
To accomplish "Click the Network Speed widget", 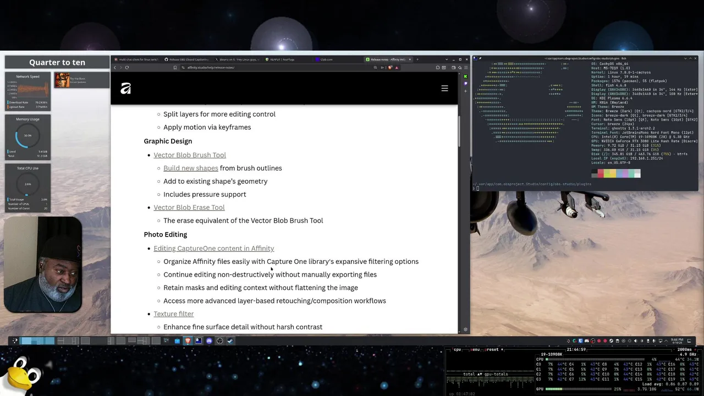I will pyautogui.click(x=28, y=91).
